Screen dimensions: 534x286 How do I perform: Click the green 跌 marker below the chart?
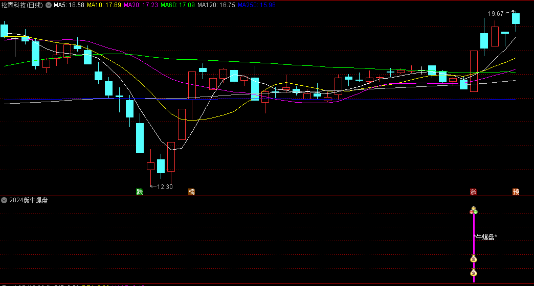pos(140,192)
